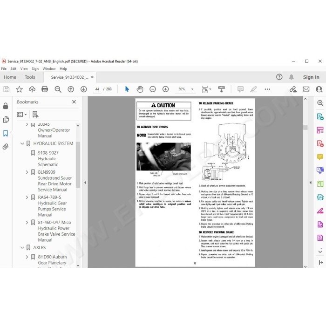Open the Edit menu

click(14, 68)
